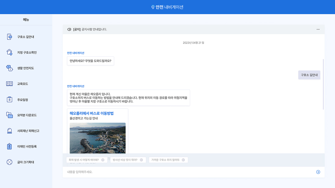Viewport: 335px width, 188px height.
Task: Click the speaker icon on the notice banner
Action: tap(70, 29)
